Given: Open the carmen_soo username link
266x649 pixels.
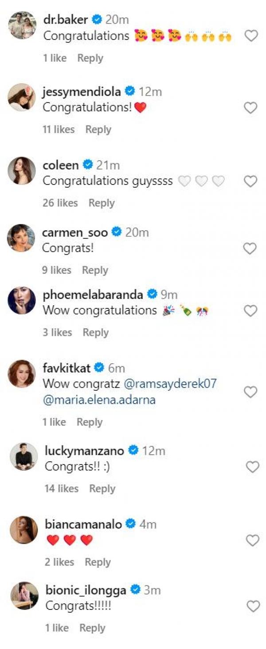Looking at the screenshot, I should click(75, 232).
